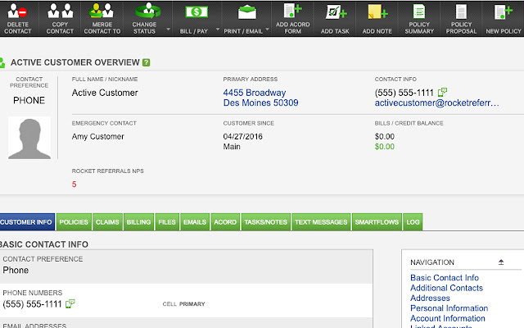Click the Add Task icon
Viewport: 524px width, 328px height.
point(334,12)
